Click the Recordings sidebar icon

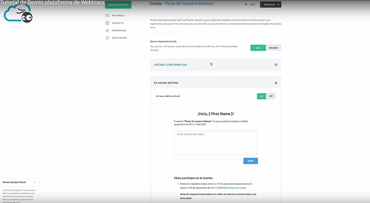(107, 31)
